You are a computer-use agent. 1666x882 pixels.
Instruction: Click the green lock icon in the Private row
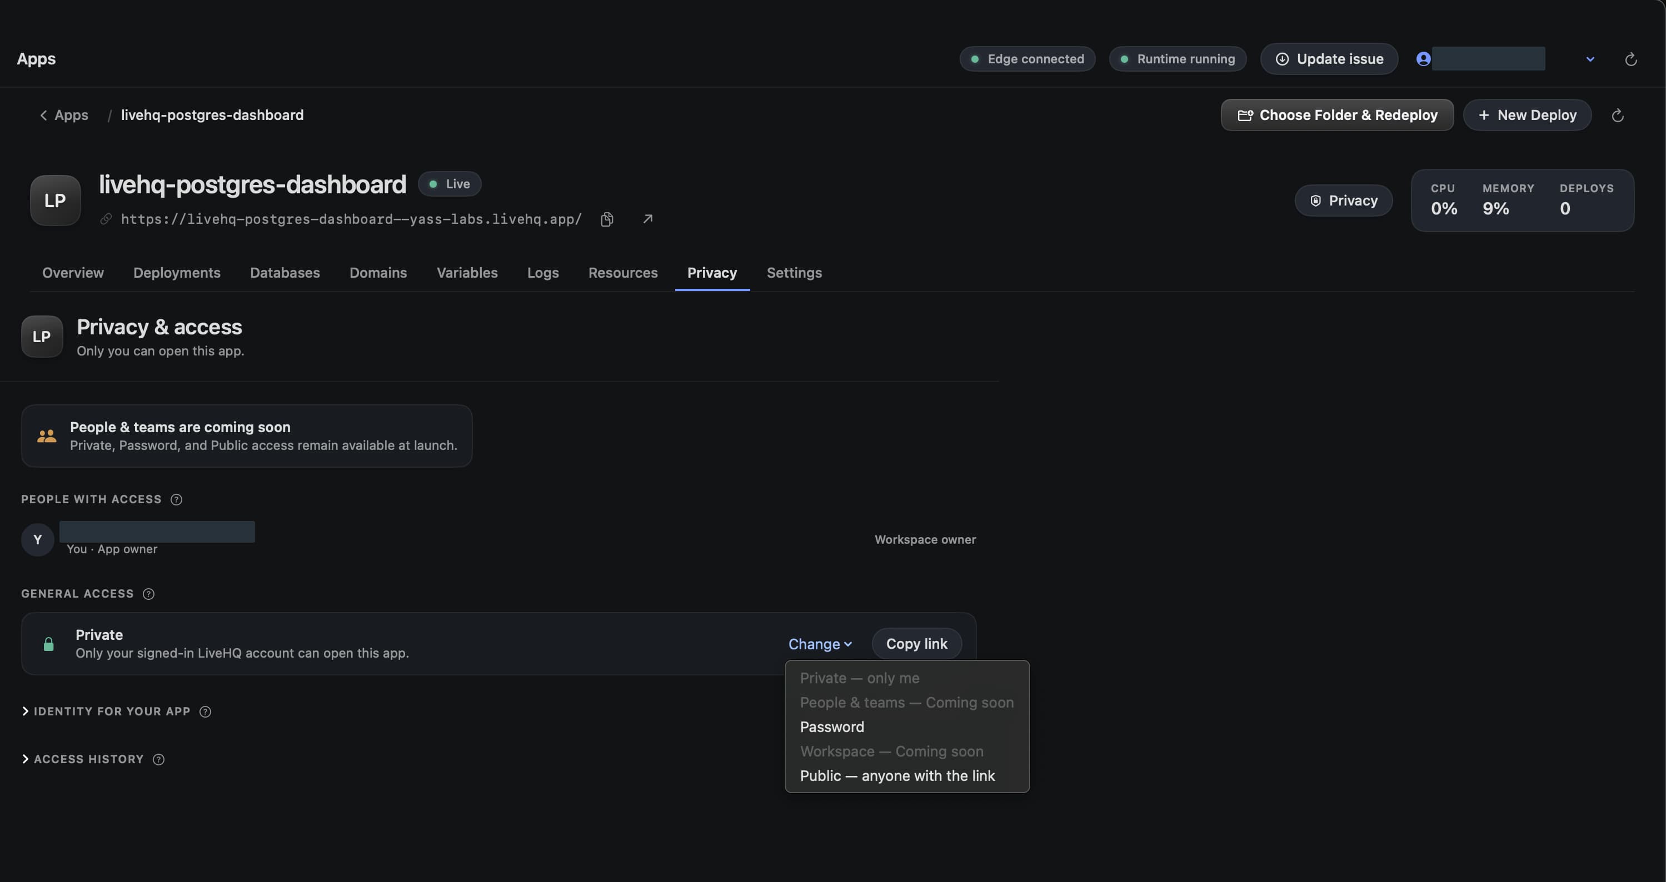coord(48,644)
